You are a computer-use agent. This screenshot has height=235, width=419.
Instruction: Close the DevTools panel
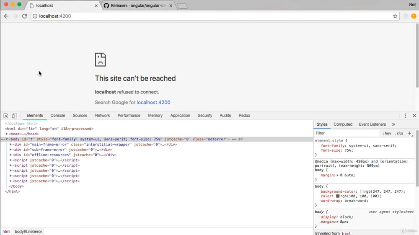pos(414,116)
